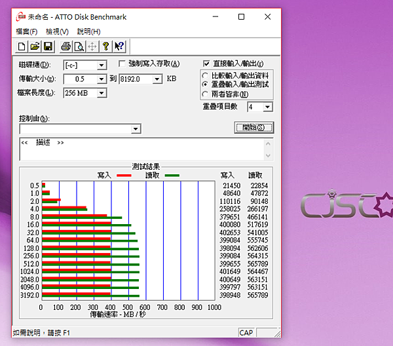Click the red 寫入 legend swatch

tap(124, 175)
